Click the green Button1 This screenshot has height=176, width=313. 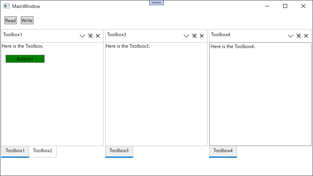pyautogui.click(x=25, y=59)
